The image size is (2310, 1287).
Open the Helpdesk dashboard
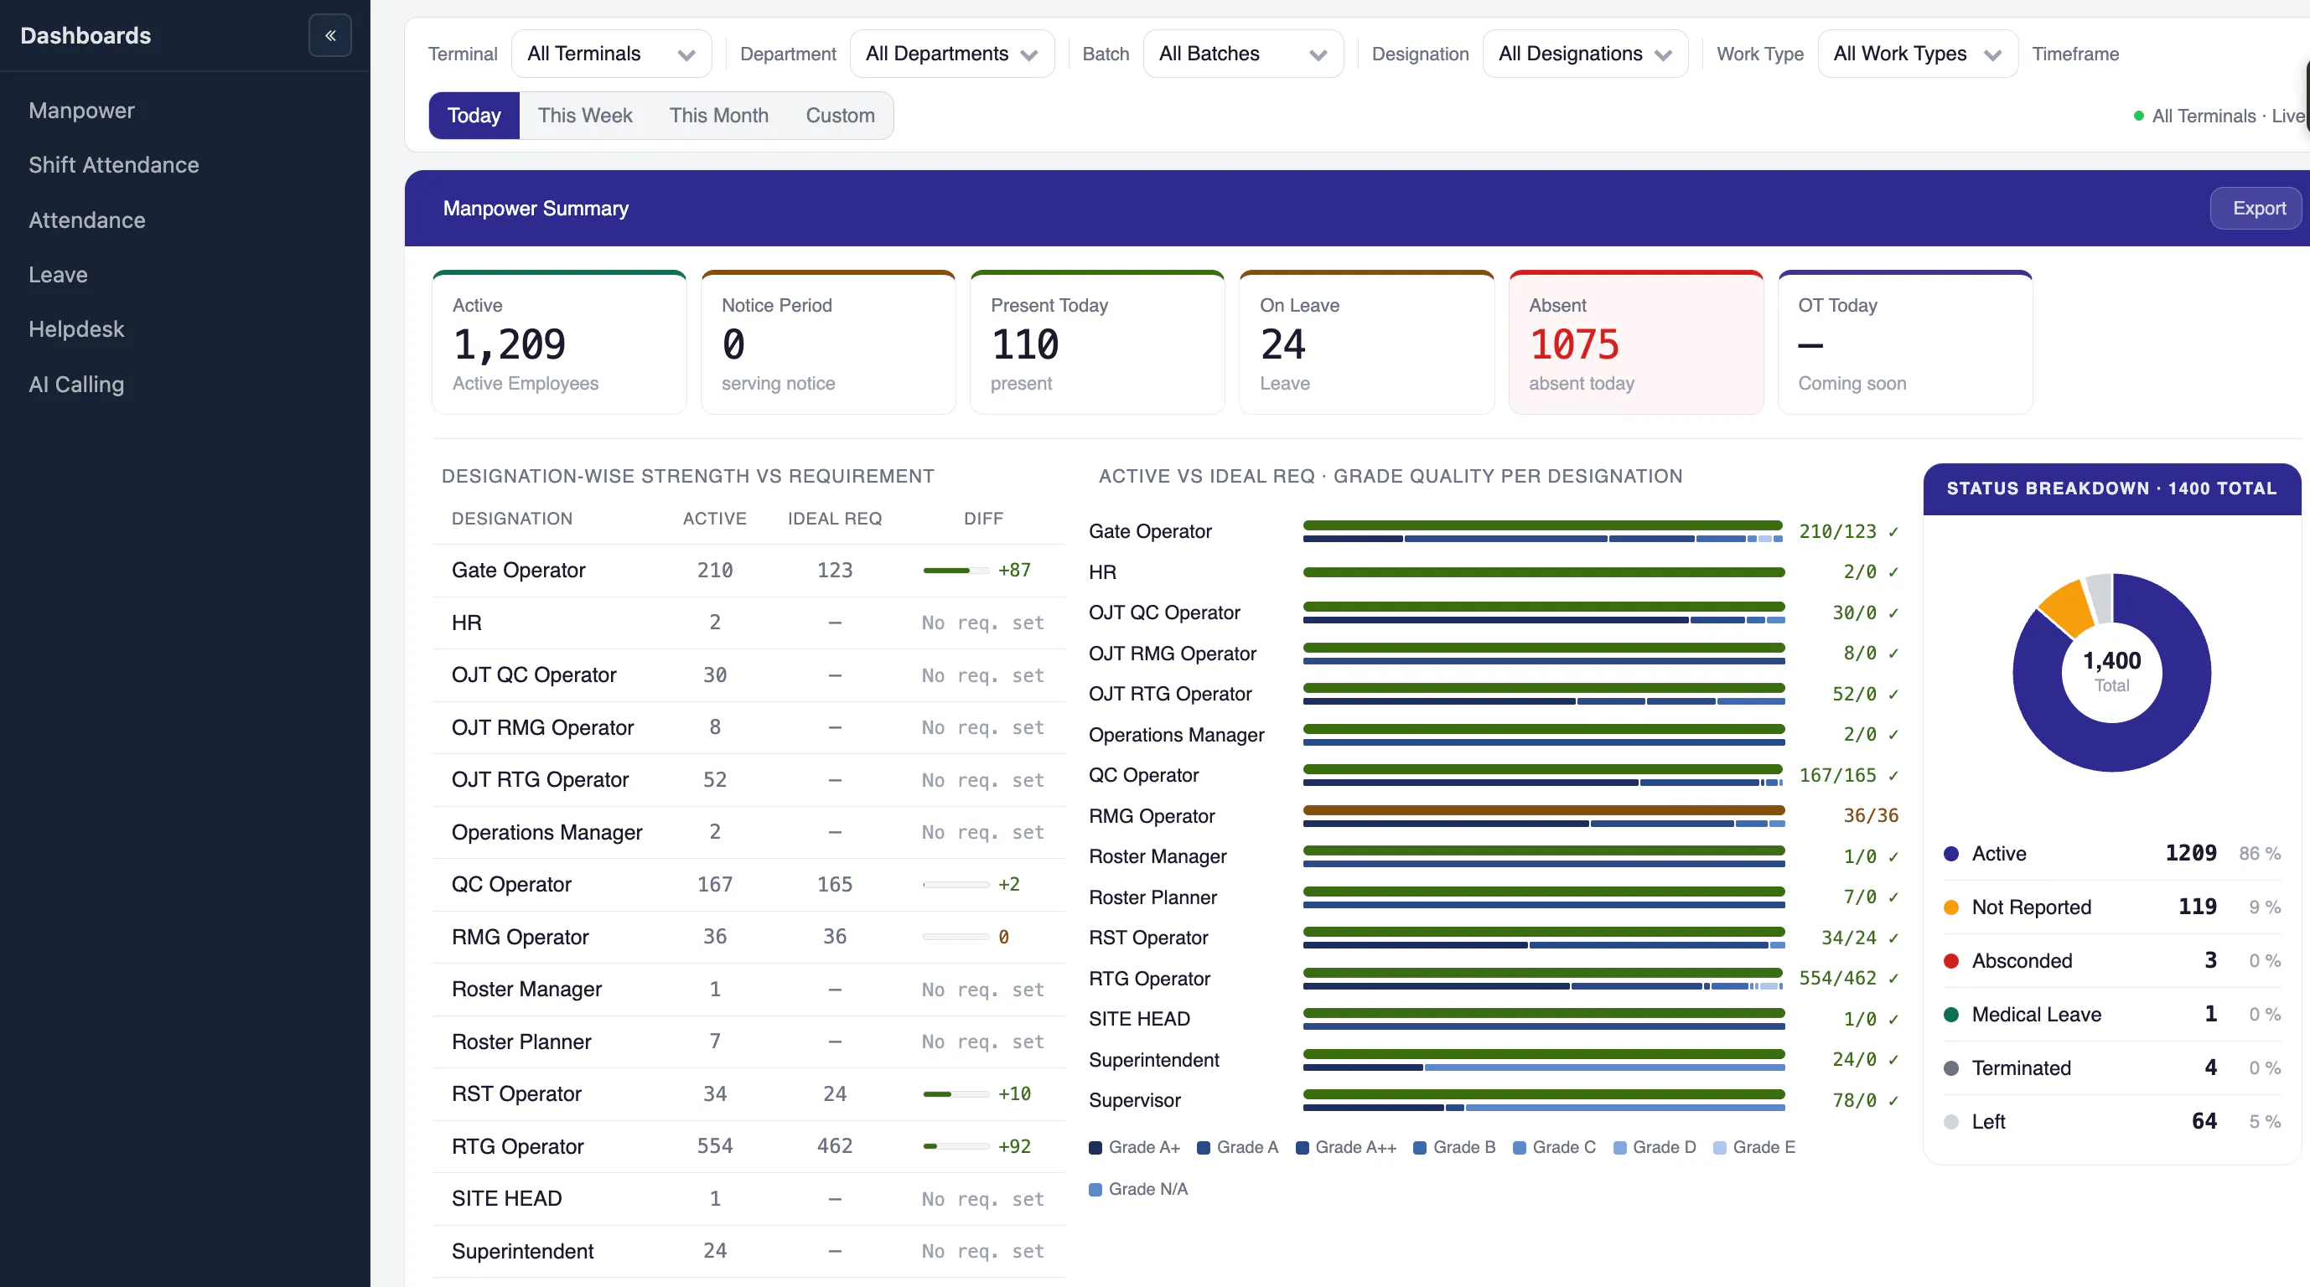[76, 329]
